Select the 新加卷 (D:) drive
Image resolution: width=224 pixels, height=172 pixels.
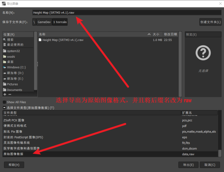pos(13,73)
